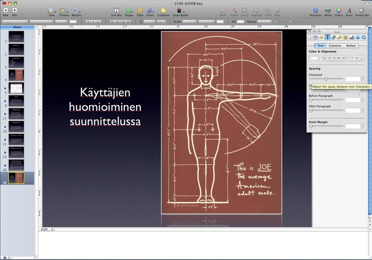Switch to the Bullets tab

pos(351,46)
